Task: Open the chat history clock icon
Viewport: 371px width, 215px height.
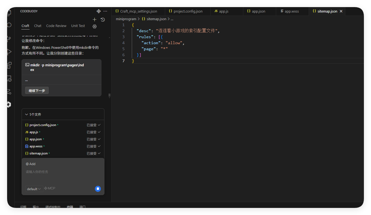Action: coord(103,19)
